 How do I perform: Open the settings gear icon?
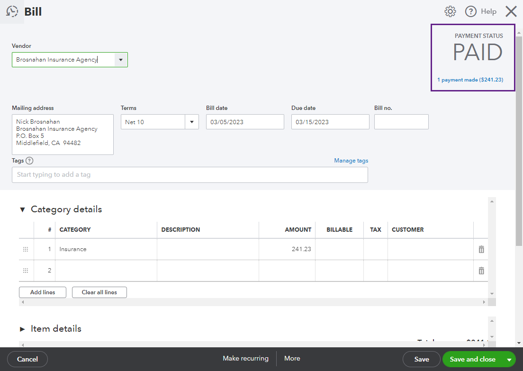tap(450, 11)
